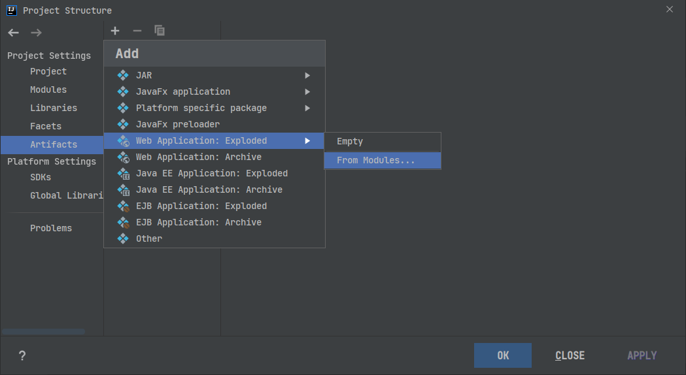Image resolution: width=686 pixels, height=375 pixels.
Task: Click the EJB Application: Exploded bean icon
Action: pos(124,206)
